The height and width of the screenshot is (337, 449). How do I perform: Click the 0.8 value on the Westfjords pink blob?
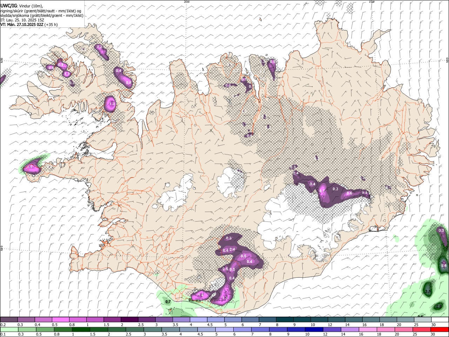pyautogui.click(x=61, y=65)
